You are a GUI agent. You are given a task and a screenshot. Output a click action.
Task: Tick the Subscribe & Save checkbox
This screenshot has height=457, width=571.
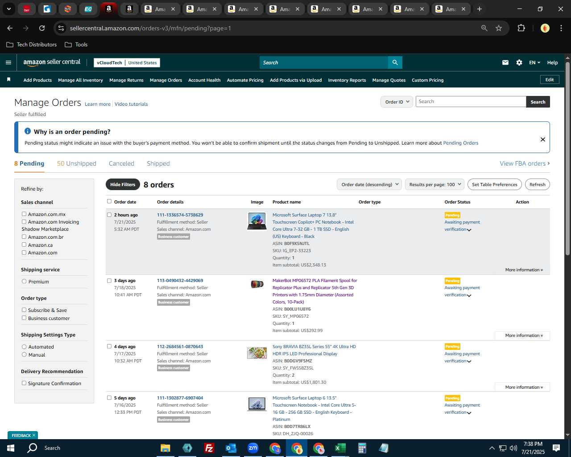[24, 310]
